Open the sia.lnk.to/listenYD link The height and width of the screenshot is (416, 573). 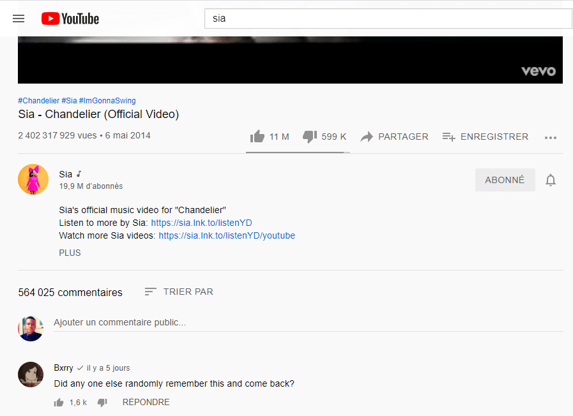(201, 223)
